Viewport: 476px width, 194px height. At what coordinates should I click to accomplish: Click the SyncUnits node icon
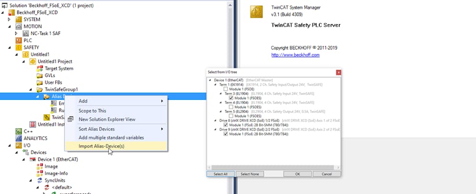[40, 180]
